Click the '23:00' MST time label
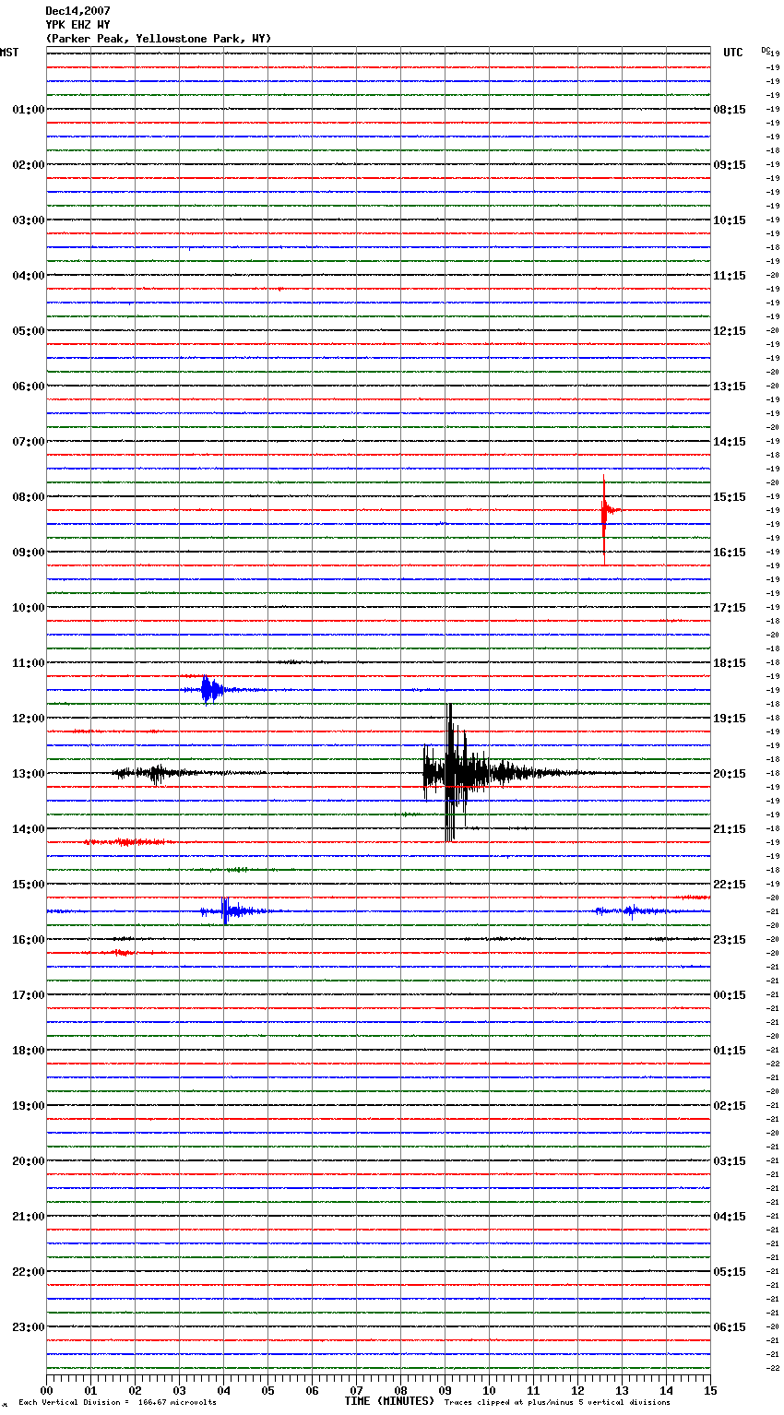Image resolution: width=784 pixels, height=1415 pixels. pos(29,1327)
